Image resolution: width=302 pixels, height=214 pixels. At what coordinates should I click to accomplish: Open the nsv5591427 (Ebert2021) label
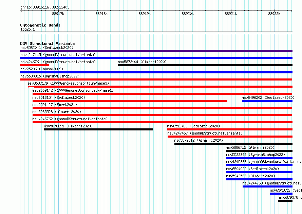click(55, 105)
